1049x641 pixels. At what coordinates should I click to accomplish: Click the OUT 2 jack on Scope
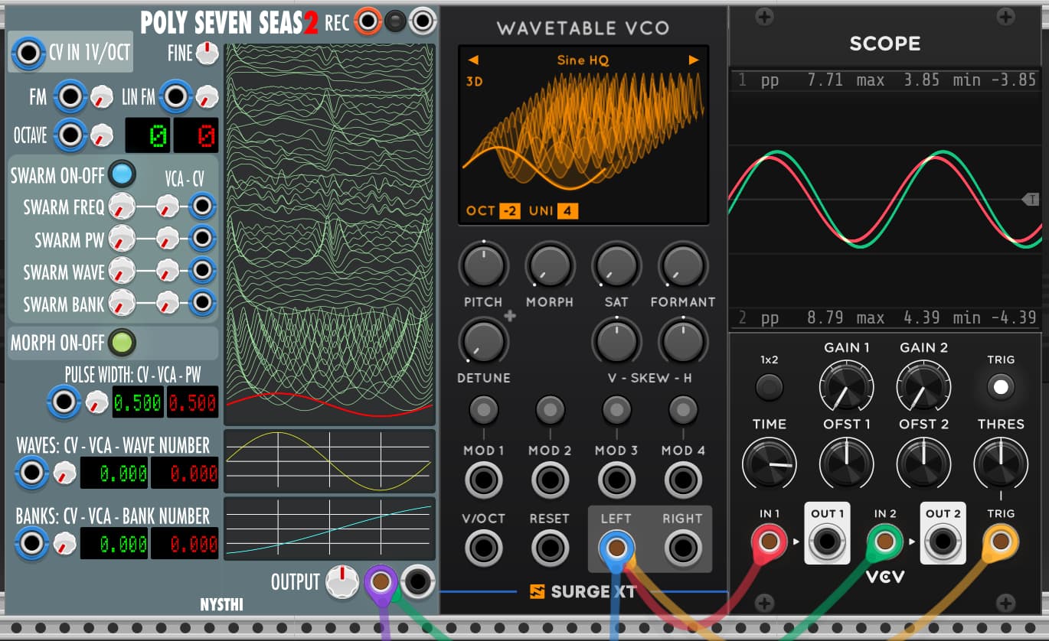point(943,542)
